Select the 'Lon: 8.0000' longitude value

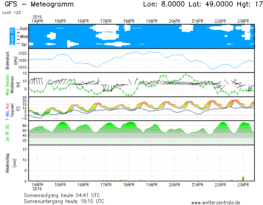tap(164, 4)
